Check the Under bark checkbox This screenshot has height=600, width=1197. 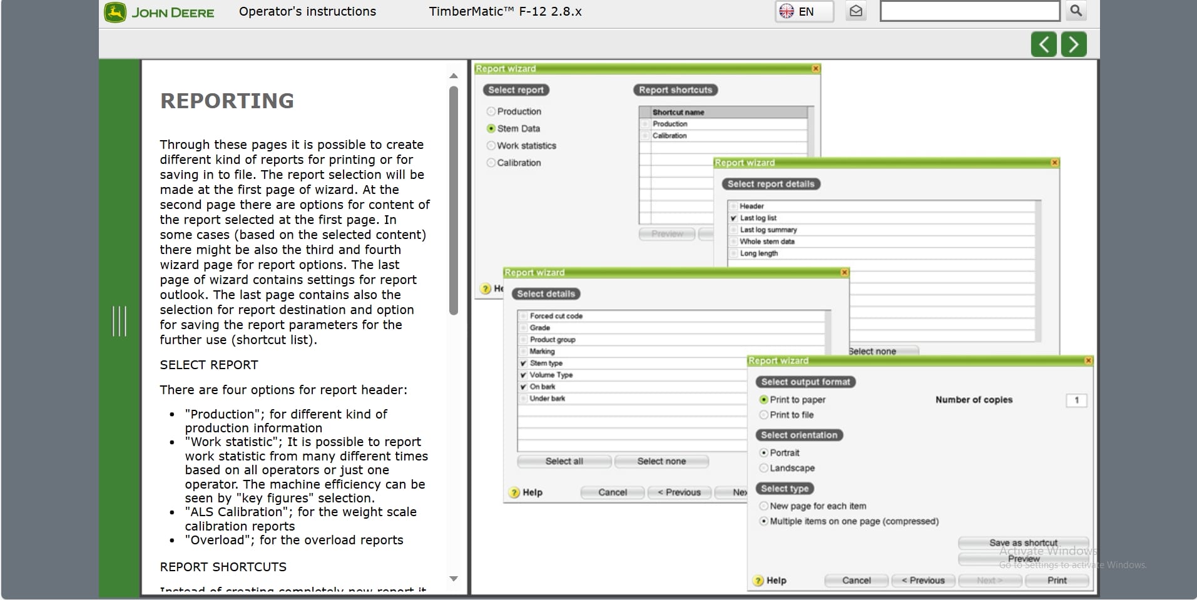pos(523,399)
